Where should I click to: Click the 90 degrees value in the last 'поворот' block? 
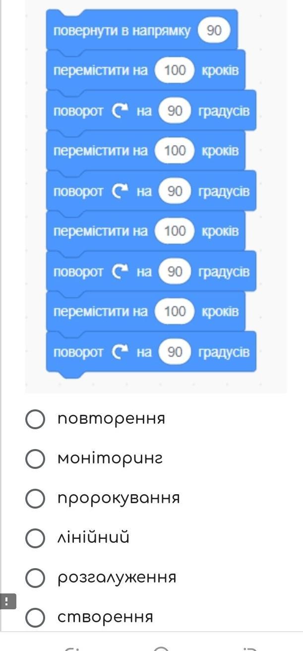[x=175, y=352]
